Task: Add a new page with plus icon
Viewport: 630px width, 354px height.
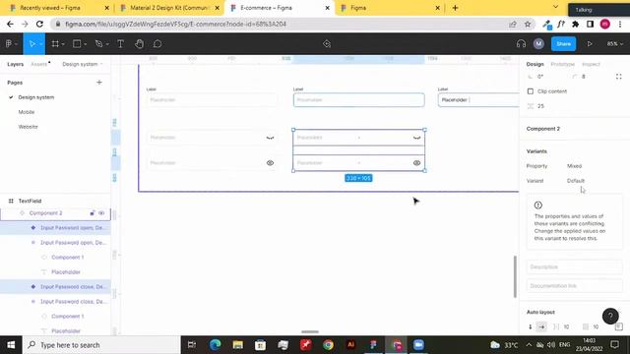Action: pyautogui.click(x=99, y=83)
